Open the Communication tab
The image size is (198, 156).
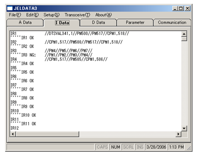(172, 22)
